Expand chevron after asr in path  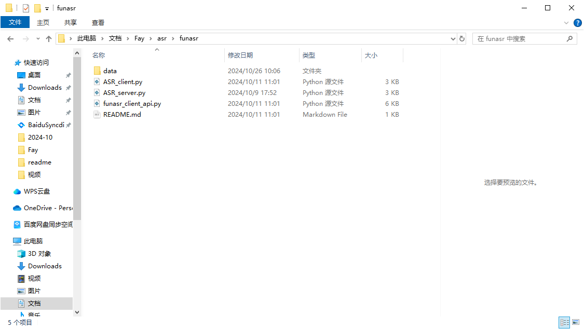pyautogui.click(x=173, y=39)
